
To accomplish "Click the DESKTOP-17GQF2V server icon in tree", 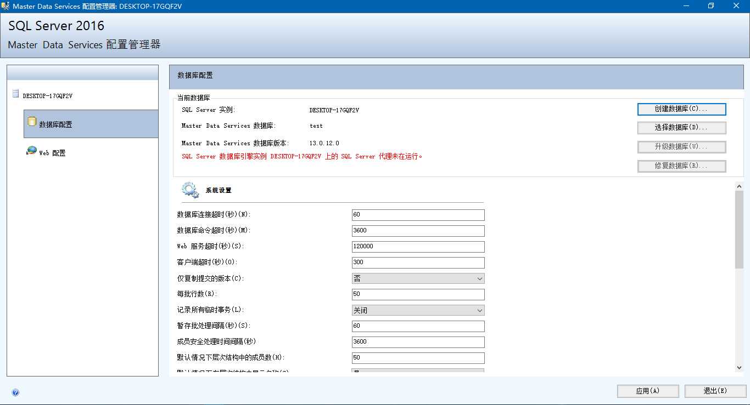I will pos(15,94).
